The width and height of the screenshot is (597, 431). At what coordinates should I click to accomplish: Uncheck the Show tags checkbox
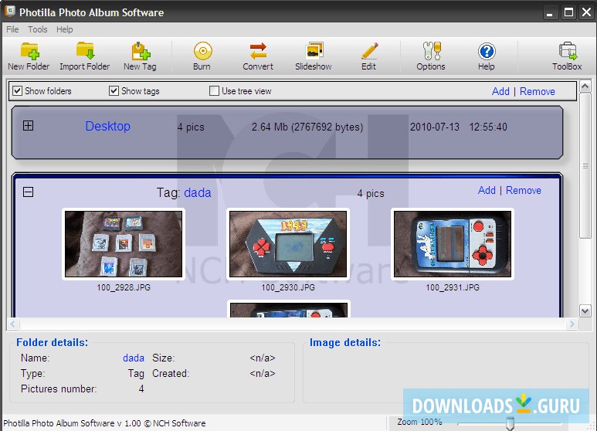114,91
